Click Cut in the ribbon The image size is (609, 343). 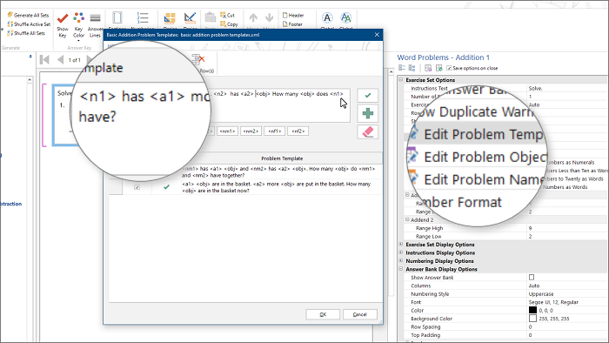click(x=228, y=15)
